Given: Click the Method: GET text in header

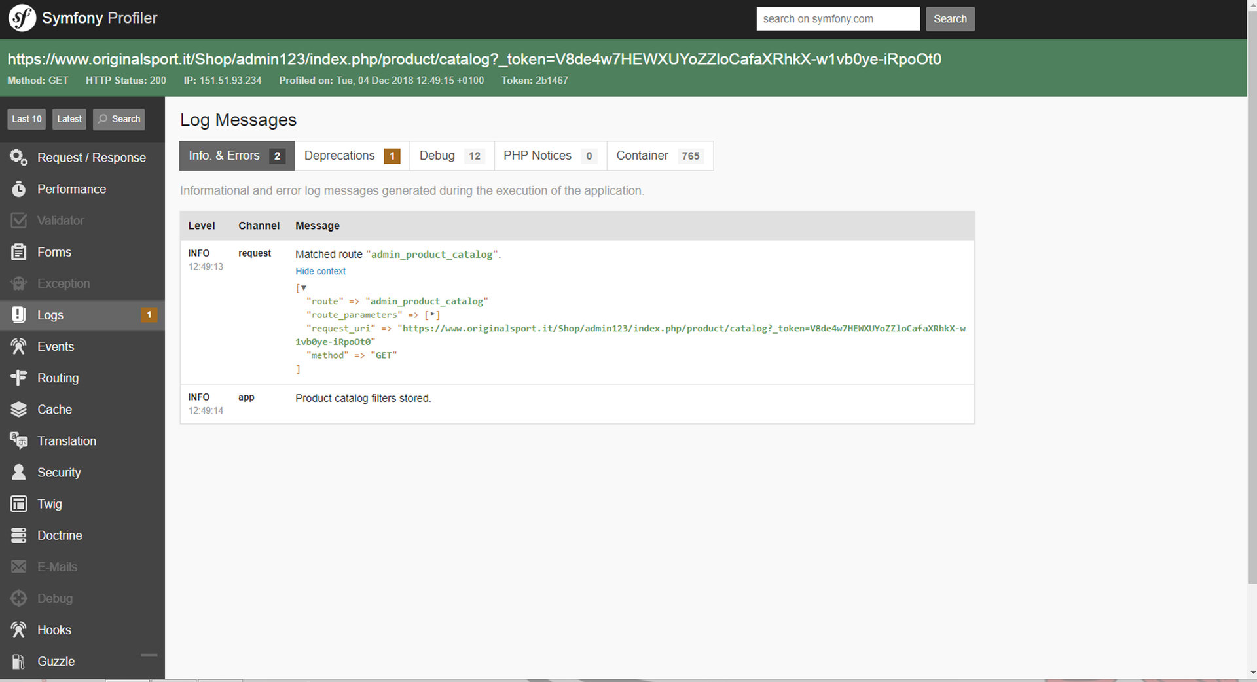Looking at the screenshot, I should tap(38, 81).
